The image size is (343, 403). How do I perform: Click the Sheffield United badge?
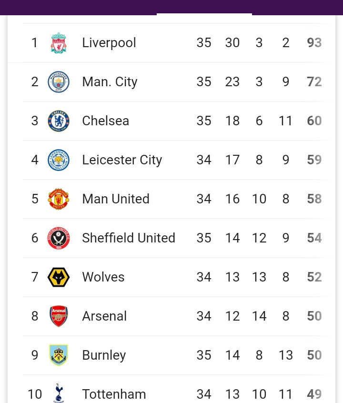(59, 238)
